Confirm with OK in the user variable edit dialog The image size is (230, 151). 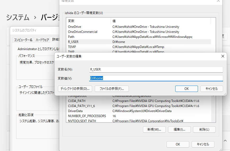186,89
